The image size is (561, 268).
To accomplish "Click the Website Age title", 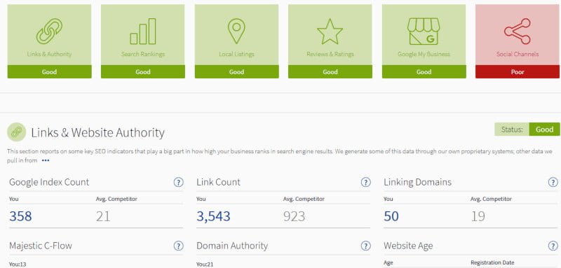I will (408, 246).
